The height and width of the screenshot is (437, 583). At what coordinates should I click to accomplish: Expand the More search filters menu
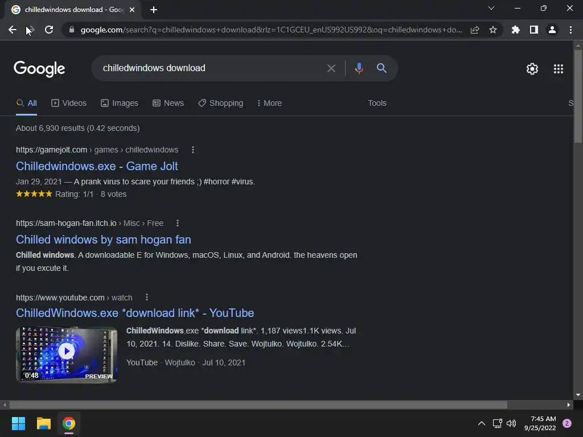pos(269,103)
